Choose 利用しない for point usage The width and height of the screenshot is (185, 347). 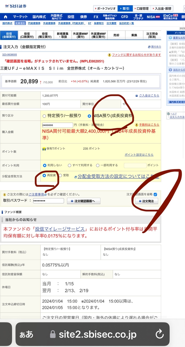pos(45,165)
